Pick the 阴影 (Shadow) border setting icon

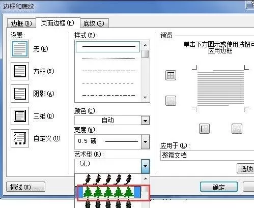tap(20, 94)
